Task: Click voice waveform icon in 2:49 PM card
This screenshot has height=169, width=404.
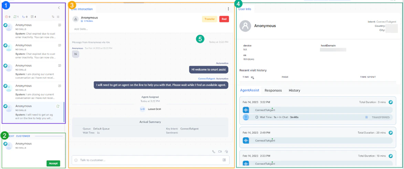Action: [x=246, y=140]
